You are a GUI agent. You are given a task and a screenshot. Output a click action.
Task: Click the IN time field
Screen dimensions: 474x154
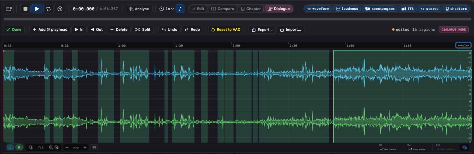388,149
